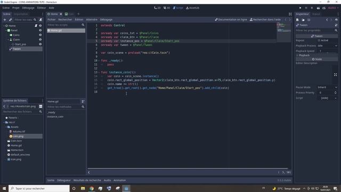Collapse the Claim node in scene tree
This screenshot has height=192, width=341.
(x=9, y=39)
